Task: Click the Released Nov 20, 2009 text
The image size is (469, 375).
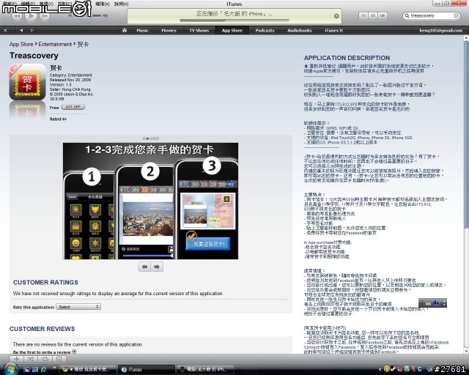Action: coord(70,80)
